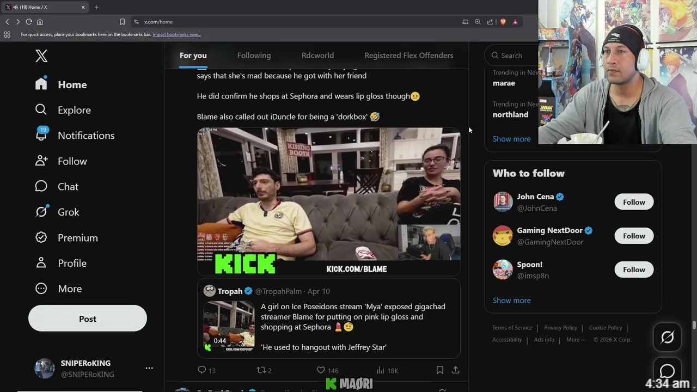Viewport: 697px width, 392px height.
Task: Share this page from address bar
Action: pyautogui.click(x=490, y=22)
